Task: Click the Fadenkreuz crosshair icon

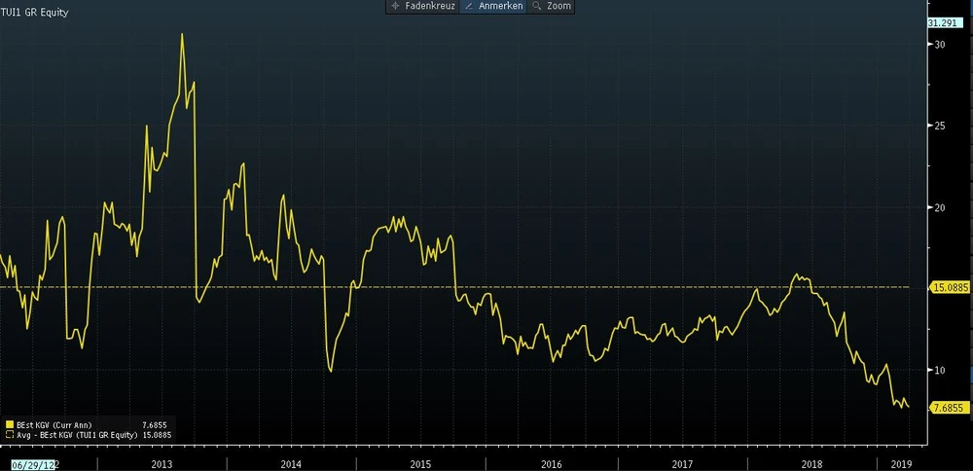Action: 395,6
